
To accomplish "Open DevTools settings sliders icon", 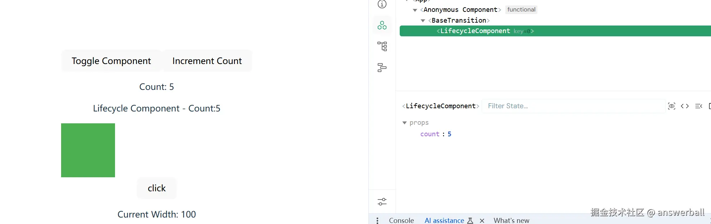I will coord(382,202).
